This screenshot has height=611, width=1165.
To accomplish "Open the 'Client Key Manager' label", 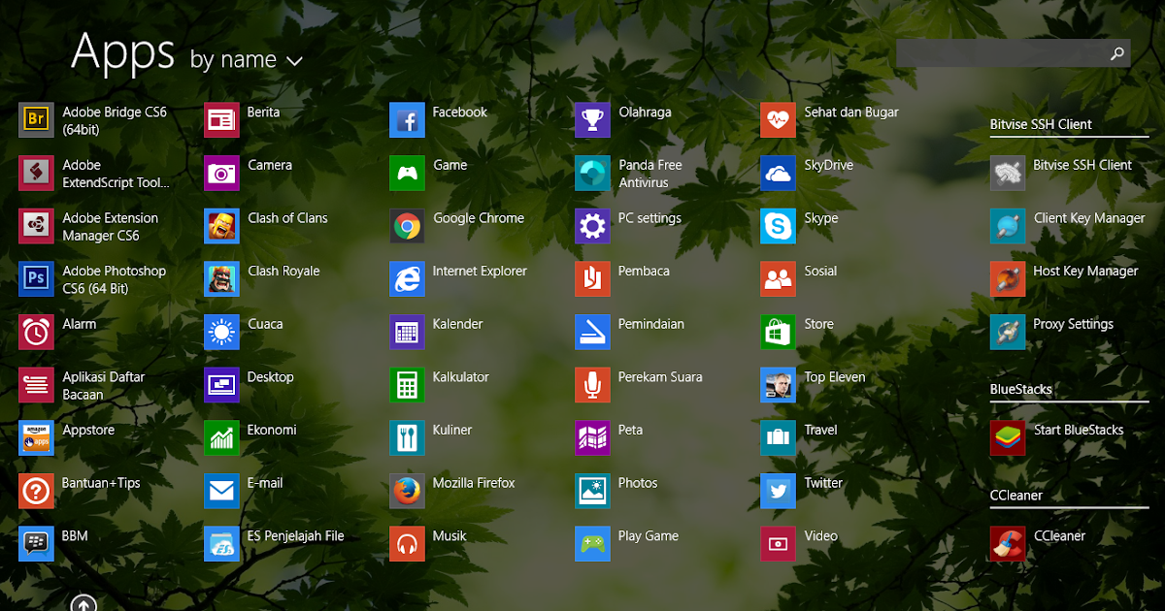I will pos(1089,218).
